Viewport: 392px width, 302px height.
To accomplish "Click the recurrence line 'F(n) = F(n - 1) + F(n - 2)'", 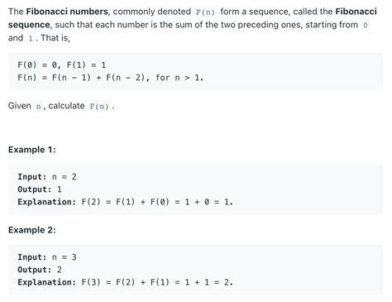I will 81,78.
